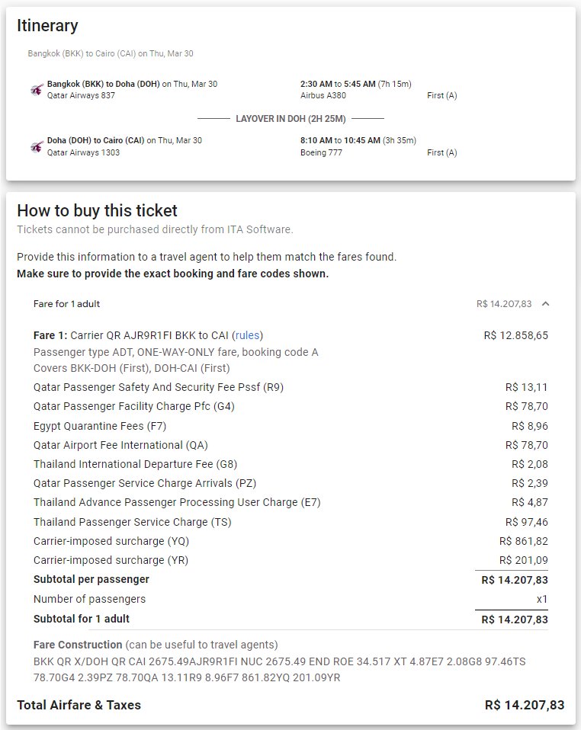Click the Subtotal per passenger amount

click(x=515, y=580)
